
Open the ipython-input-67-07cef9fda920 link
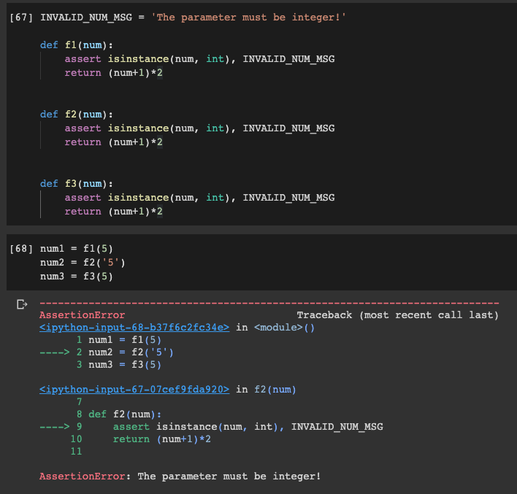(x=134, y=390)
